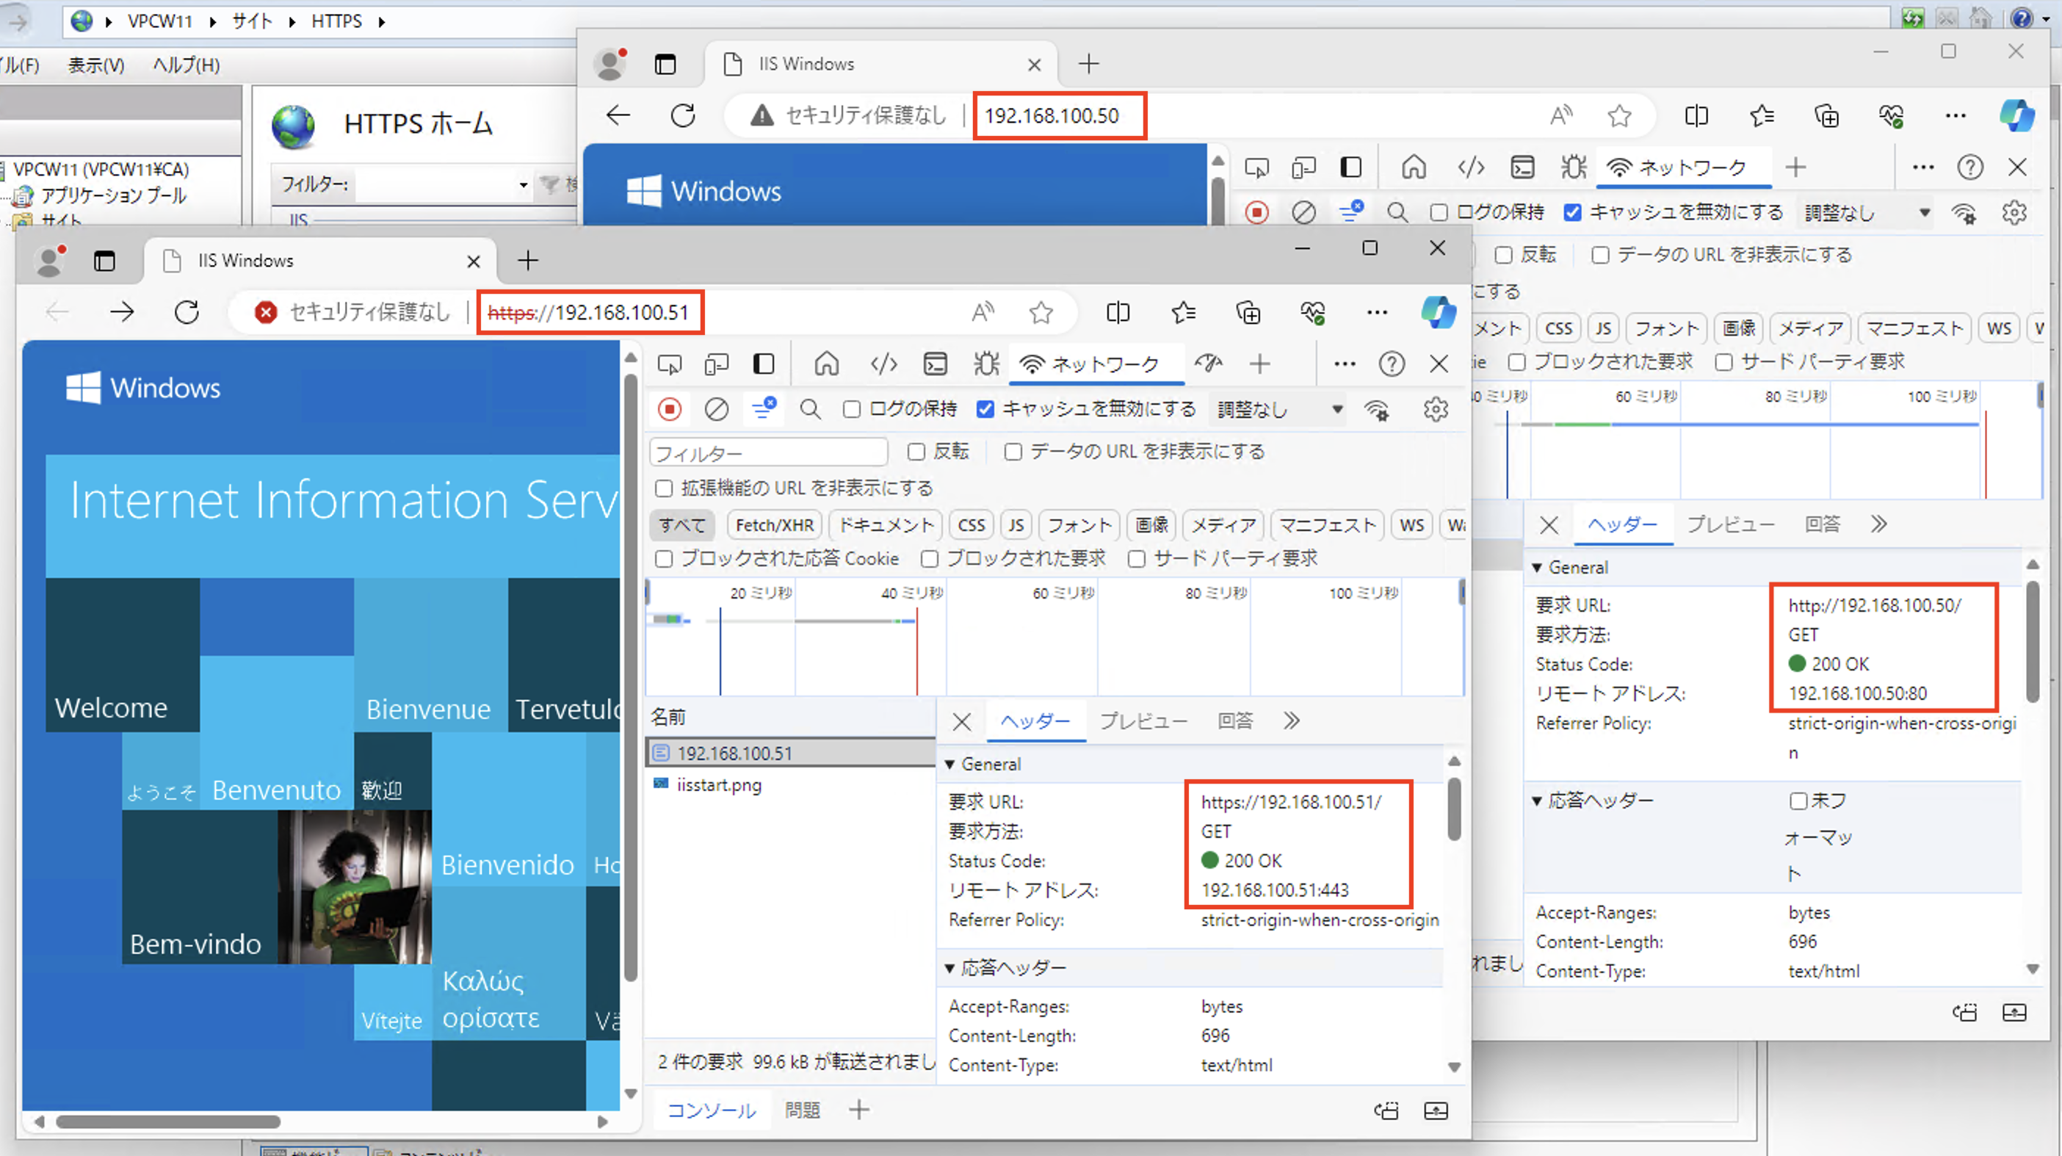This screenshot has width=2062, height=1156.
Task: Switch to プレビュー tab in front DevTools
Action: tap(1143, 721)
